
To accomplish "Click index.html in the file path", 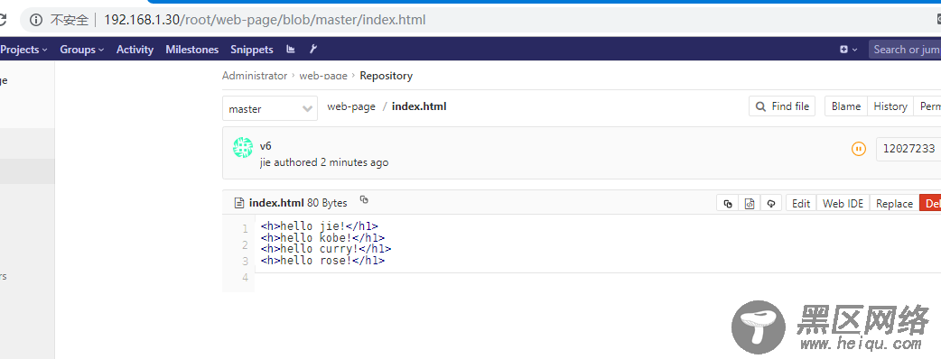I will 419,106.
